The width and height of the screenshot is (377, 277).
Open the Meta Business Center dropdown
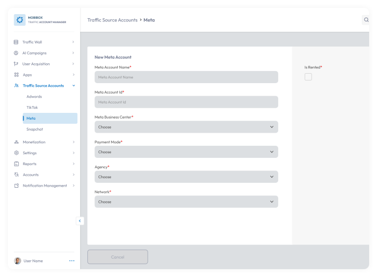[186, 127]
